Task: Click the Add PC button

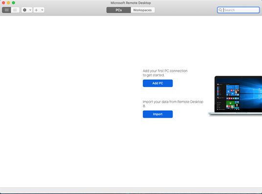Action: (x=158, y=83)
